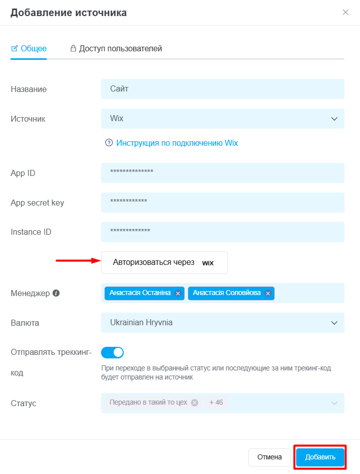Switch to the Общее tab
This screenshot has height=474, width=360.
pyautogui.click(x=29, y=49)
